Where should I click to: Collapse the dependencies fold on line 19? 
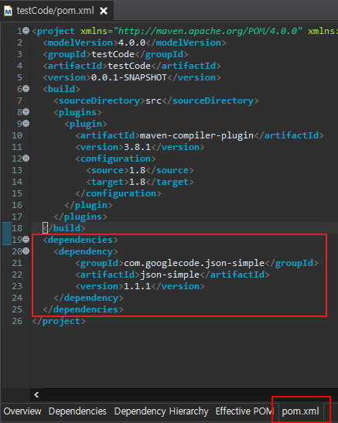pyautogui.click(x=26, y=239)
